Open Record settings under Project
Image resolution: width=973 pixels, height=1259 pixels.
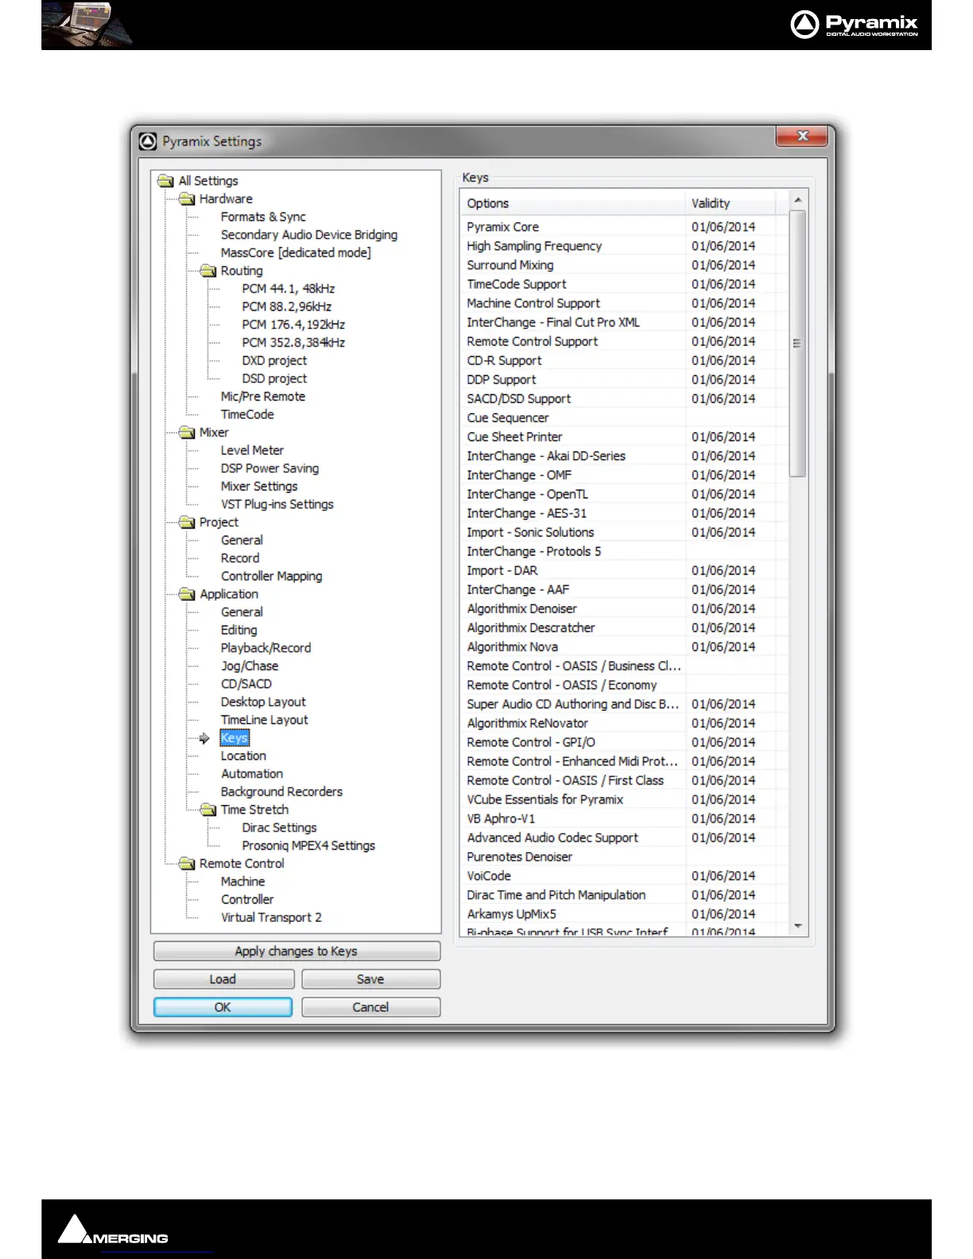tap(240, 559)
